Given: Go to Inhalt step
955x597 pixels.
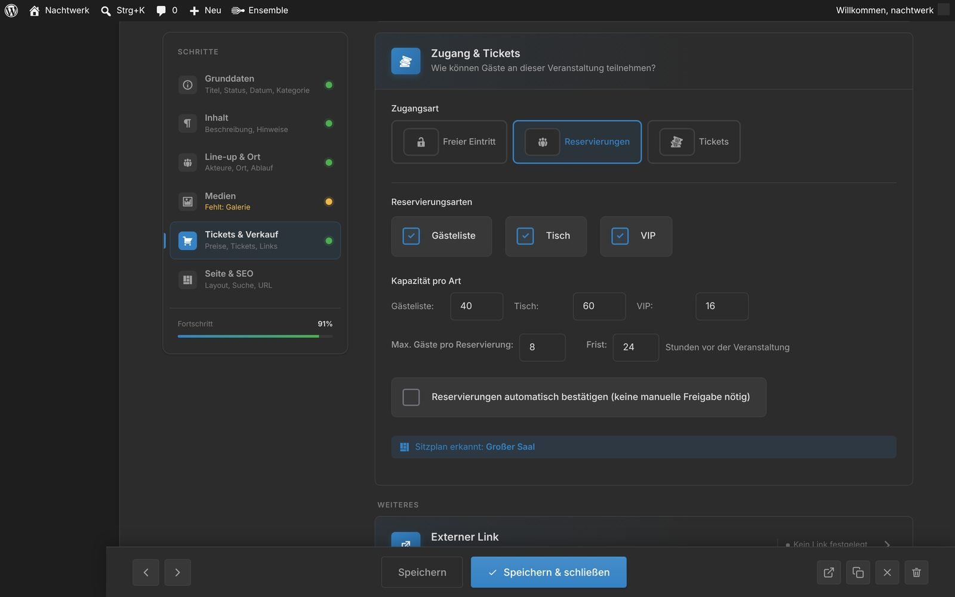Looking at the screenshot, I should [x=255, y=123].
